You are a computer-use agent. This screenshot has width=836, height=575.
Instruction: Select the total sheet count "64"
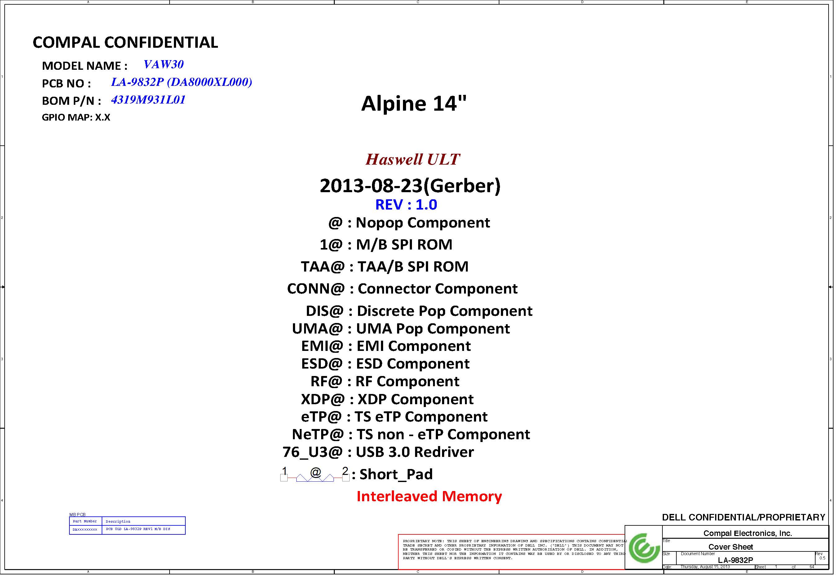tap(812, 567)
